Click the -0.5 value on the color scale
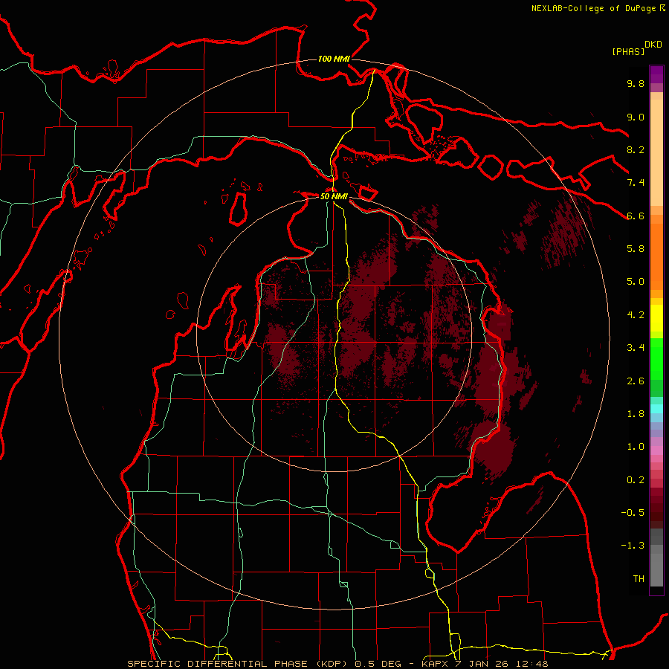This screenshot has width=669, height=669. [x=633, y=513]
